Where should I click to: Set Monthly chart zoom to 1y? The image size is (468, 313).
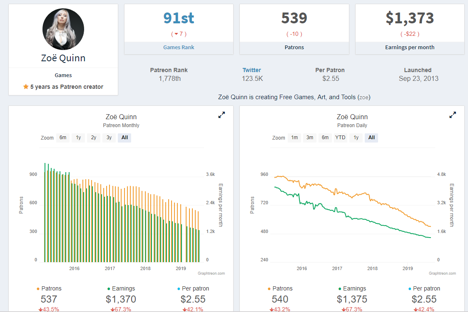pyautogui.click(x=78, y=138)
